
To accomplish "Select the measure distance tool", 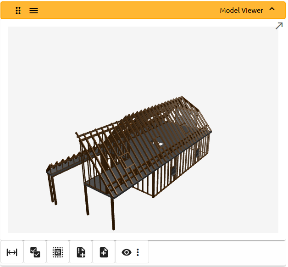I will [12, 252].
